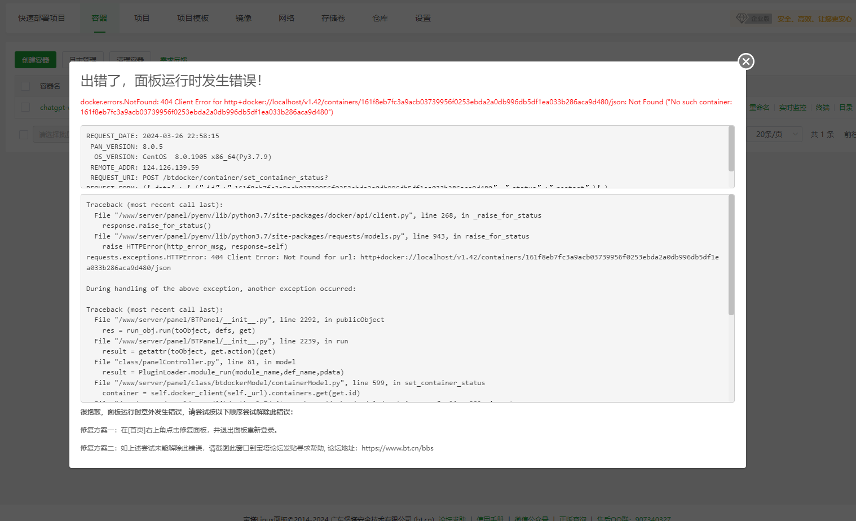Image resolution: width=856 pixels, height=521 pixels.
Task: Click the 修复方案一 repair instruction text
Action: (179, 430)
